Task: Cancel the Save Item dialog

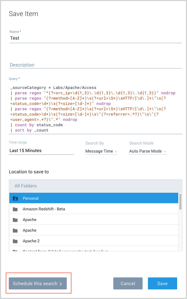Action: [x=128, y=284]
